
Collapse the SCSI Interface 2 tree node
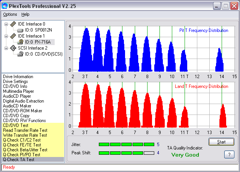click(x=6, y=48)
